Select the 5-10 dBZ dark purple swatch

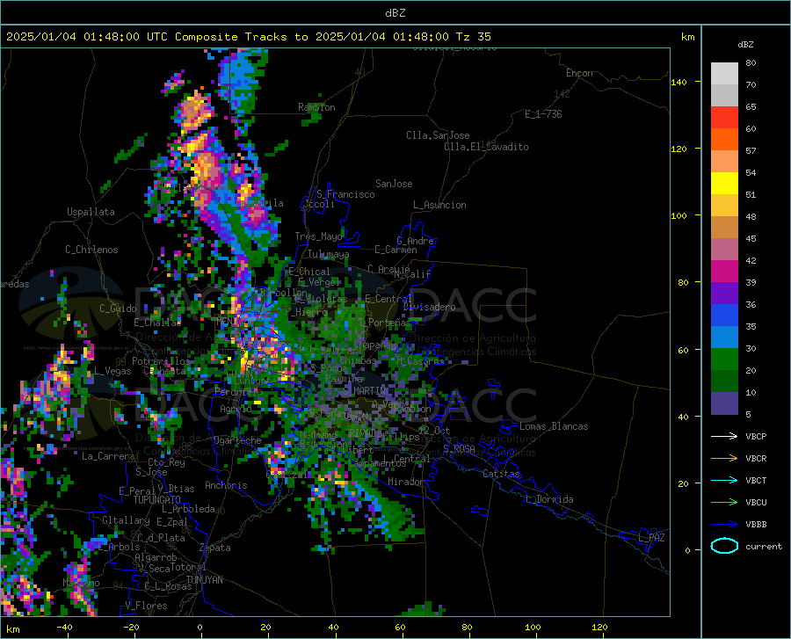[x=724, y=403]
